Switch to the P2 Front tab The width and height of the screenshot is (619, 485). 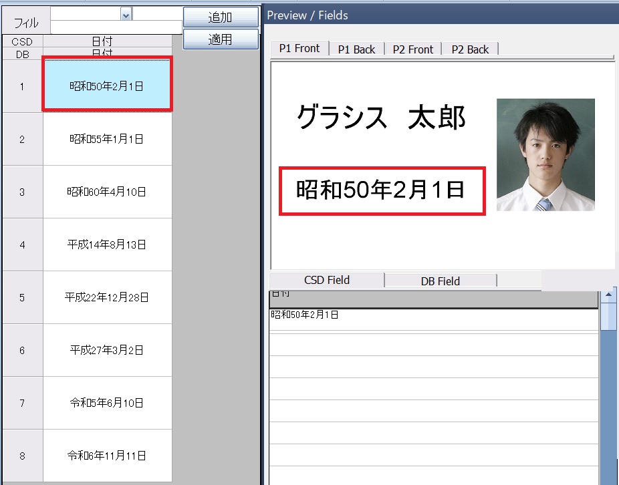tap(413, 49)
